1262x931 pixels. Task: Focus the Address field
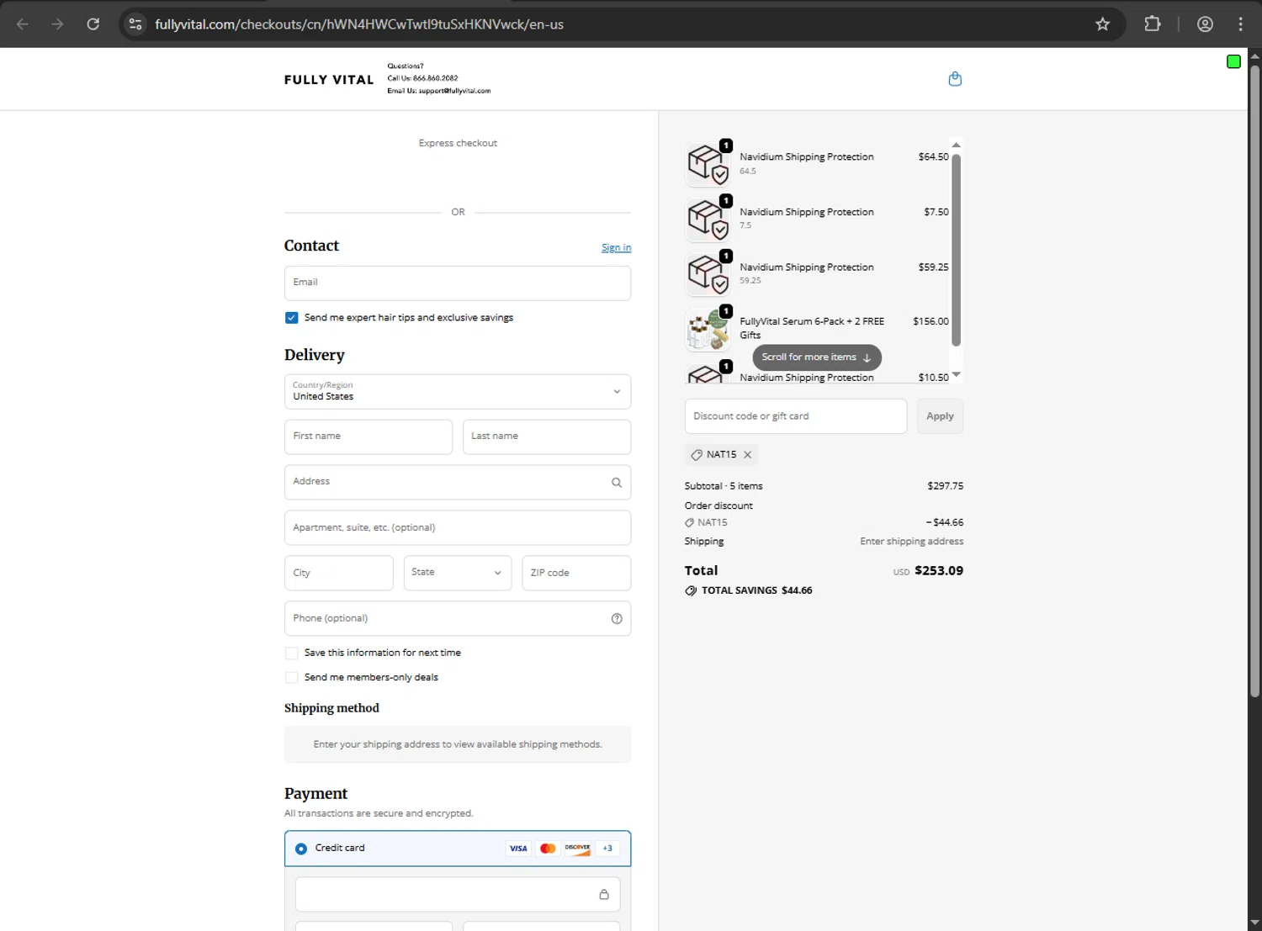point(458,483)
